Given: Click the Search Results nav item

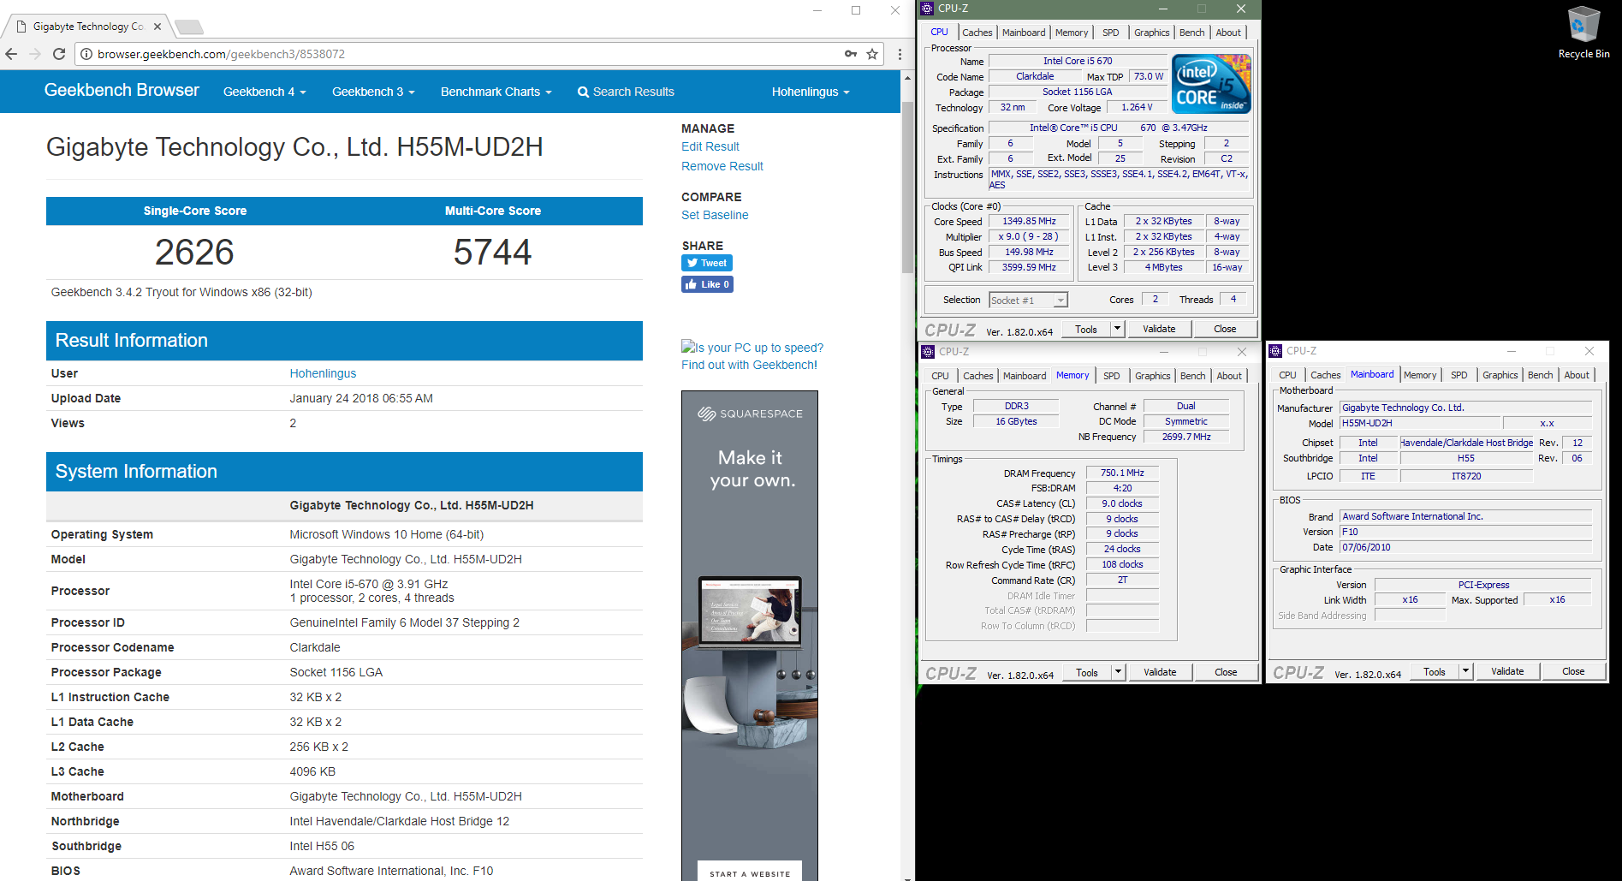Looking at the screenshot, I should [x=626, y=92].
